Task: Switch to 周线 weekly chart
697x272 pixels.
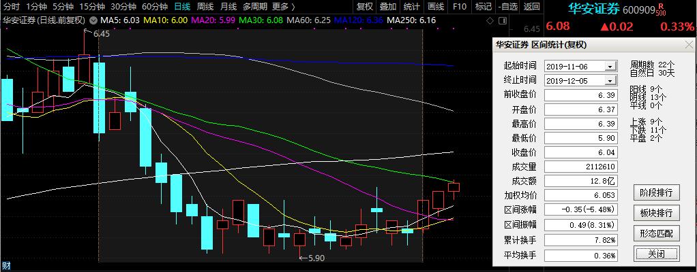Action: [205, 7]
